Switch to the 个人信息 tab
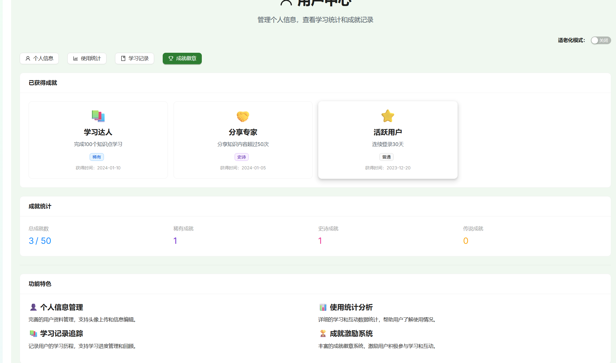 click(x=39, y=58)
